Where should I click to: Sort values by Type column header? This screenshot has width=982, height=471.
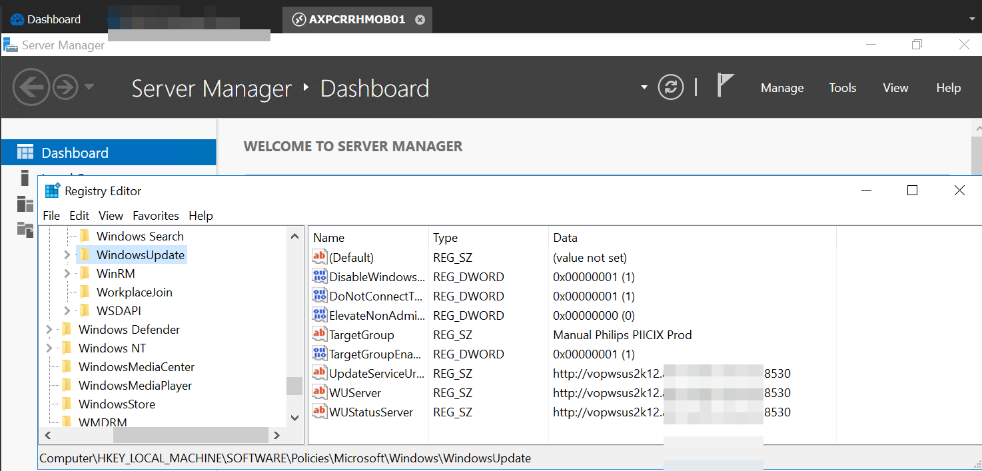click(x=488, y=237)
